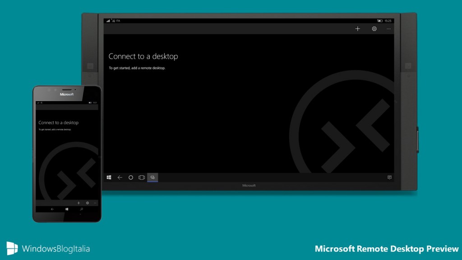Open the '...' See More menu on the Surface Hub
Viewport: 462px width, 260px height.
coord(388,28)
